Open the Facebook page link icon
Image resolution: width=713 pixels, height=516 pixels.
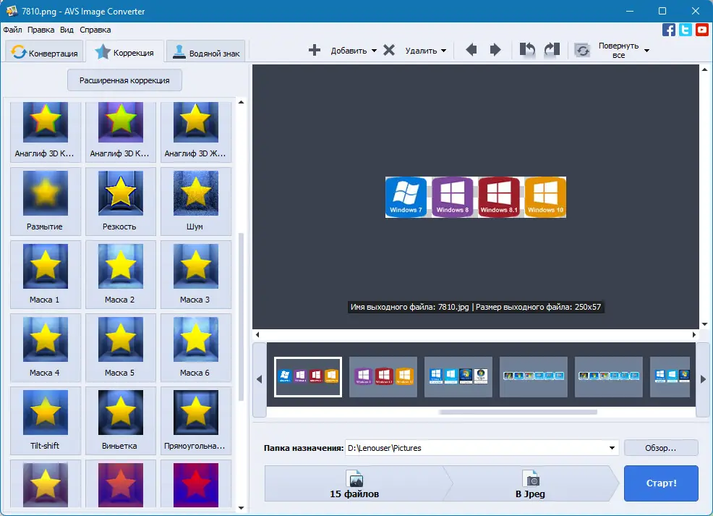[668, 30]
